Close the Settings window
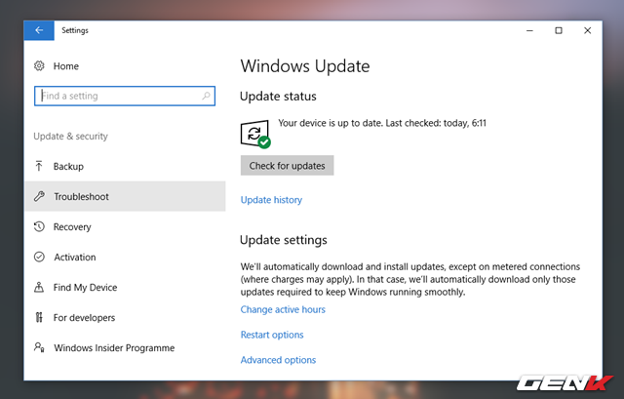Image resolution: width=624 pixels, height=399 pixels. 587,30
